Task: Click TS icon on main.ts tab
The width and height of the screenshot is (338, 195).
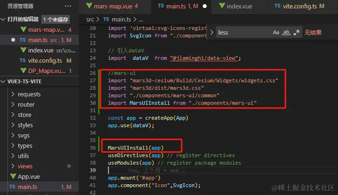Action: 161,6
